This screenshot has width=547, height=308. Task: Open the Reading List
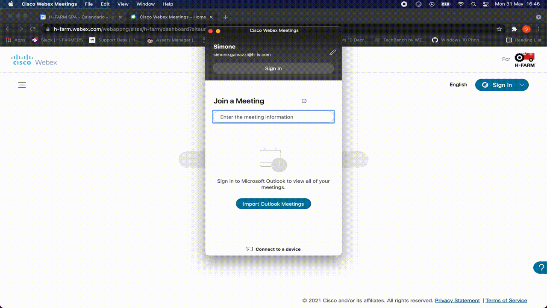click(523, 40)
